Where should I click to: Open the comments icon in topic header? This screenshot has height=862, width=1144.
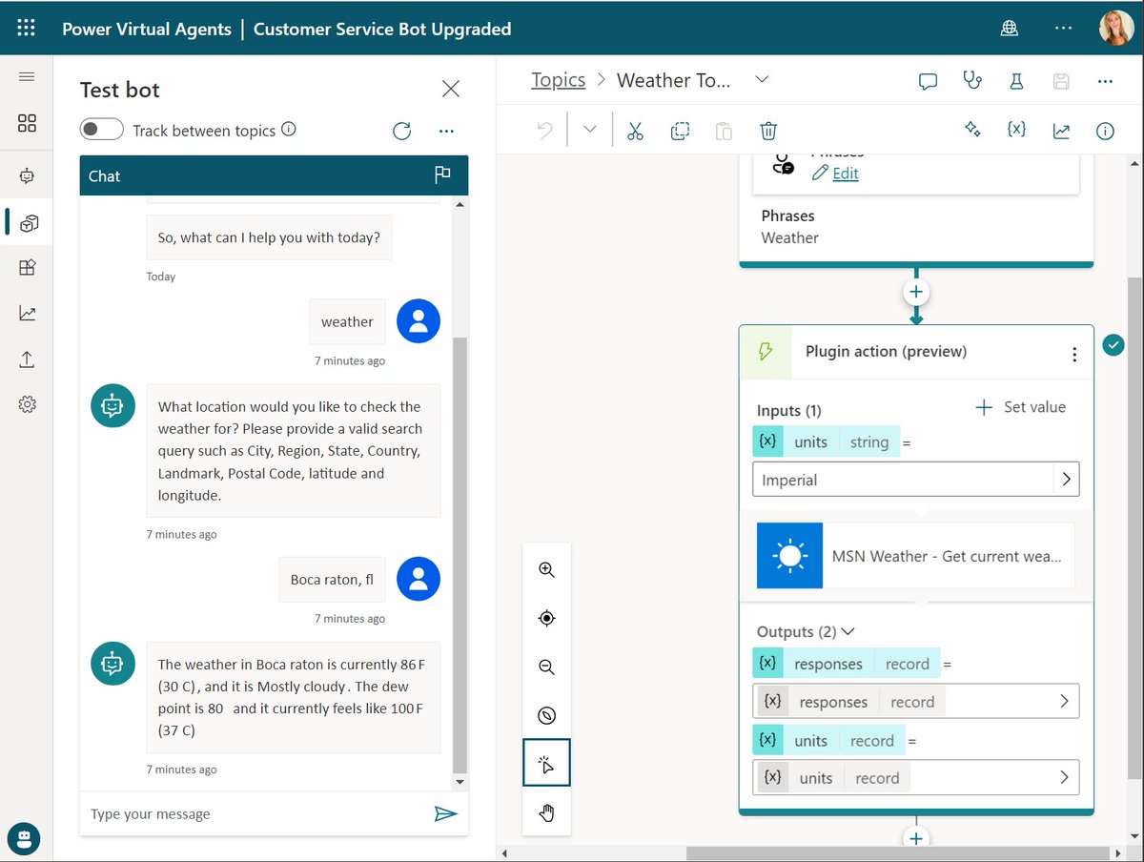point(928,81)
